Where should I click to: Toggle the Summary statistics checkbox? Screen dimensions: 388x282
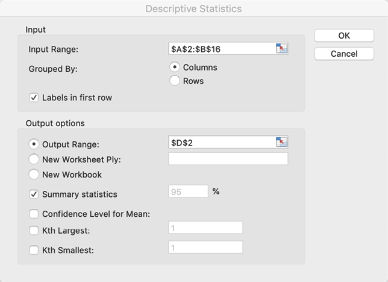click(x=34, y=194)
